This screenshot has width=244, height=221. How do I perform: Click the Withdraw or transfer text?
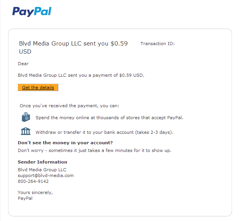104,132
